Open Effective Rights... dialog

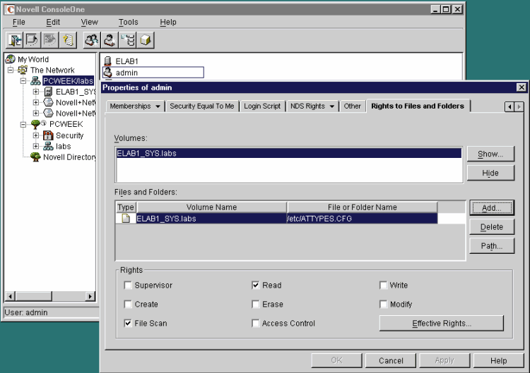442,324
